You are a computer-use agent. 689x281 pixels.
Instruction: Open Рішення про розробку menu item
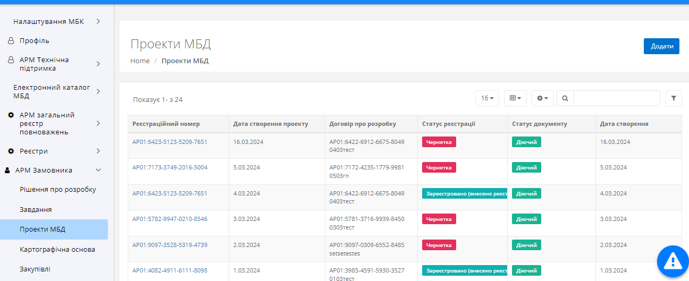coord(57,190)
